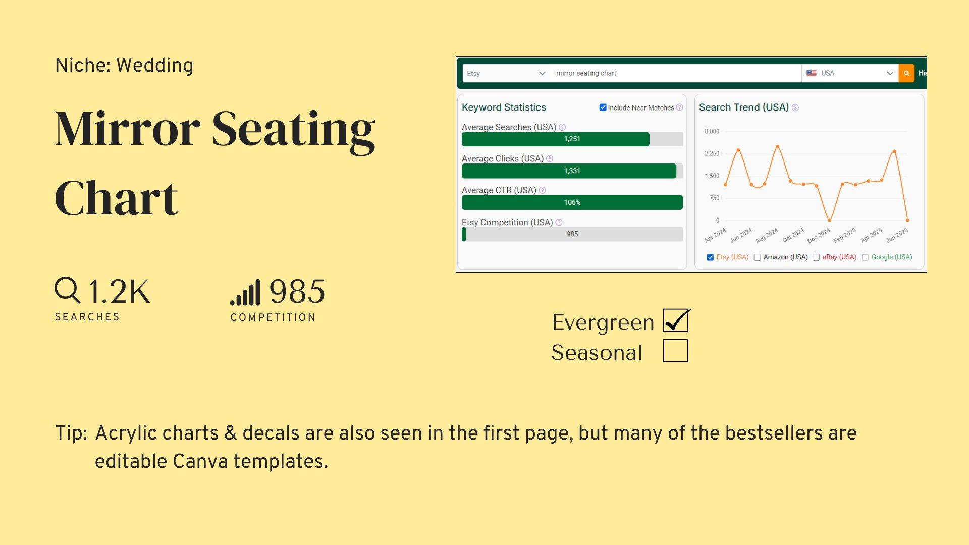The width and height of the screenshot is (969, 545).
Task: Click the help icon beside Etsy Competition (USA)
Action: (559, 222)
